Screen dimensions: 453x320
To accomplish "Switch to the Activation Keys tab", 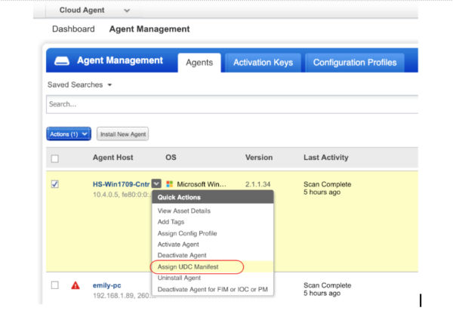I will [263, 63].
